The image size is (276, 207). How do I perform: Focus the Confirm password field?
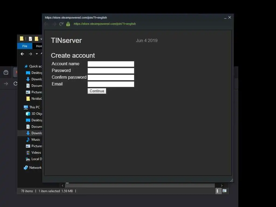click(111, 77)
